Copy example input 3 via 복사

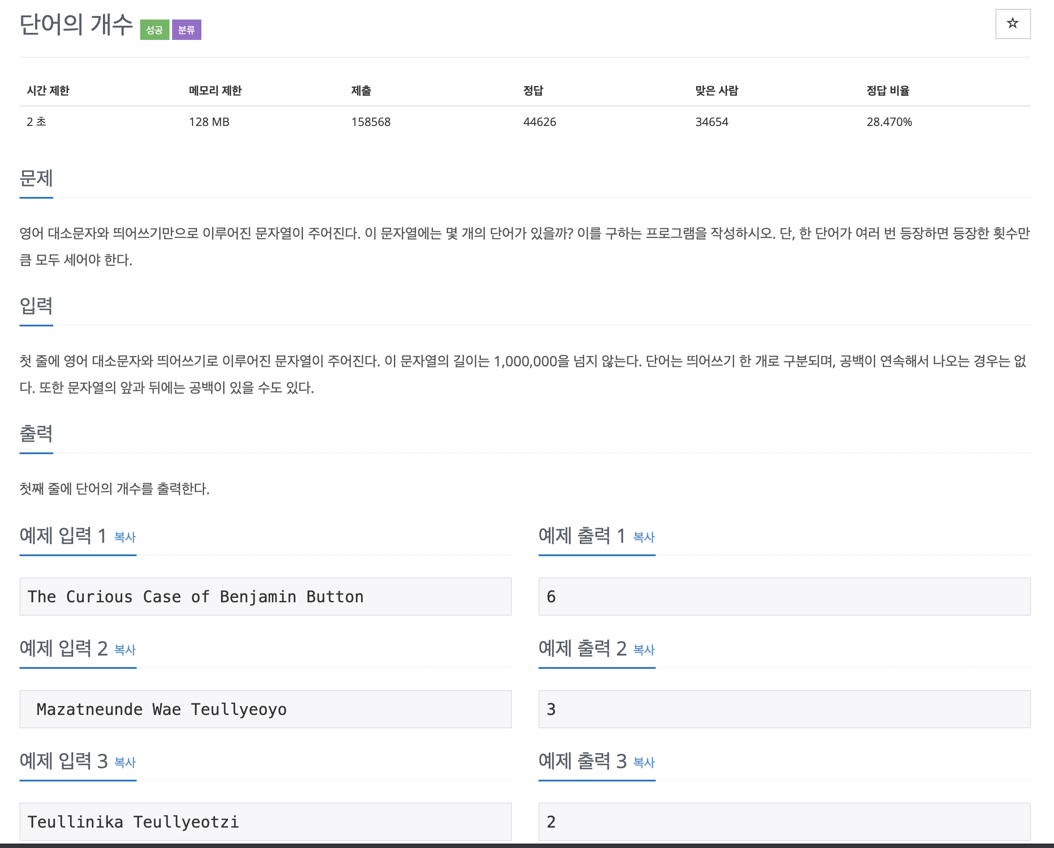pyautogui.click(x=125, y=762)
